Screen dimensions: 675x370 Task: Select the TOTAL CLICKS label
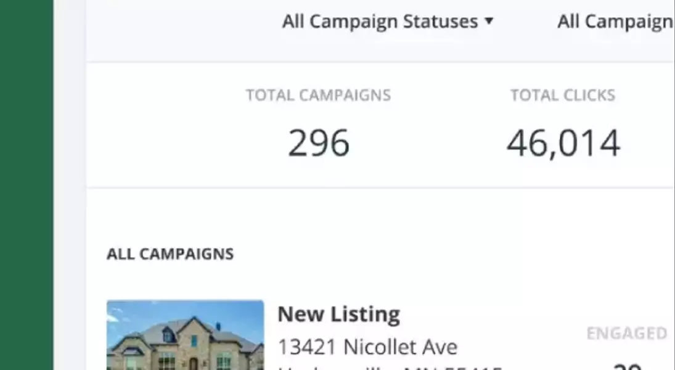(x=562, y=96)
